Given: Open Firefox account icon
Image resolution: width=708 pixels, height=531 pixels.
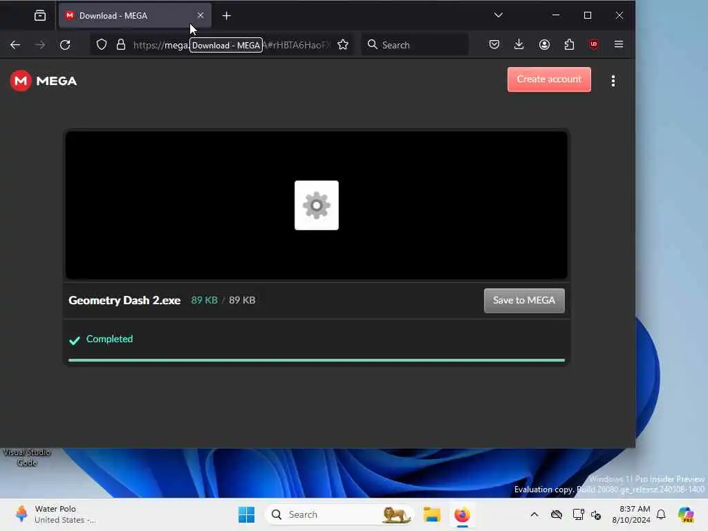Looking at the screenshot, I should click(544, 44).
